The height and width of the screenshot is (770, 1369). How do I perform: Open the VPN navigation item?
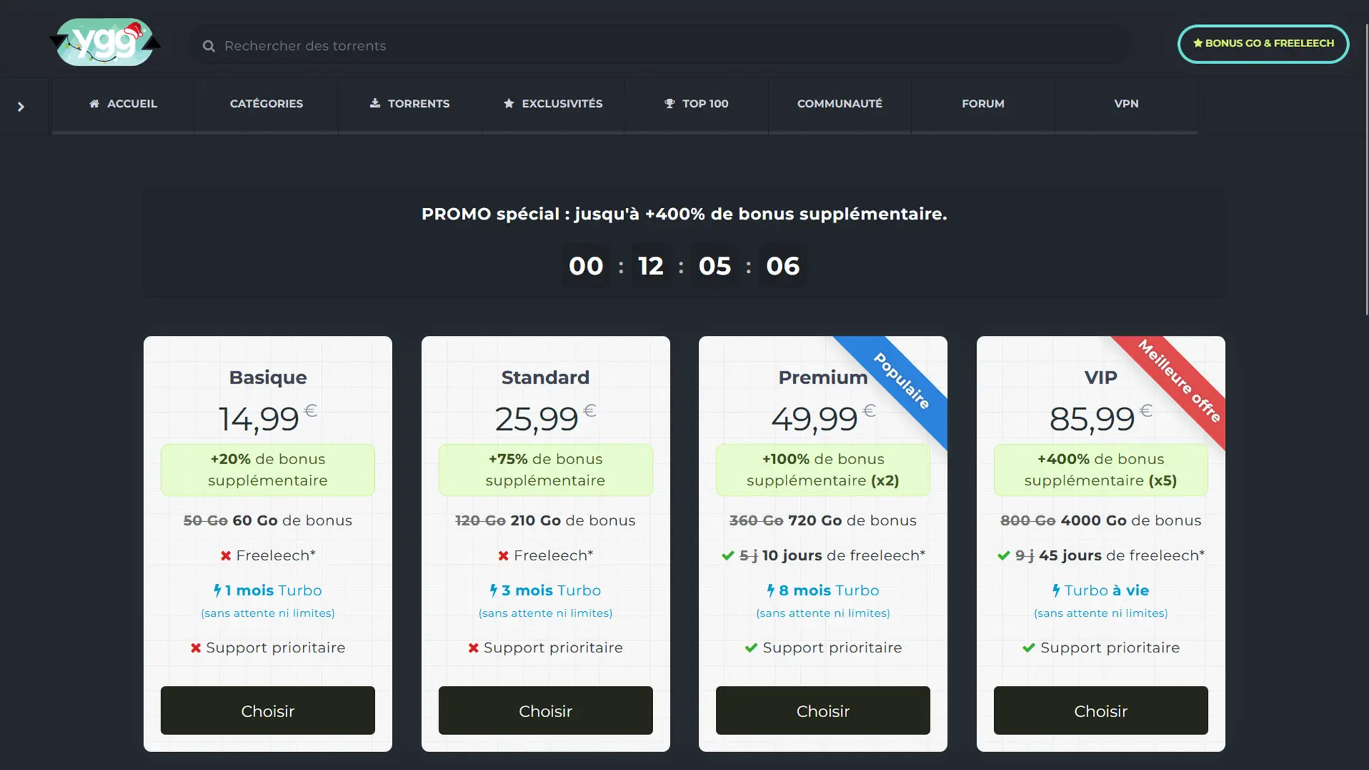pyautogui.click(x=1127, y=104)
